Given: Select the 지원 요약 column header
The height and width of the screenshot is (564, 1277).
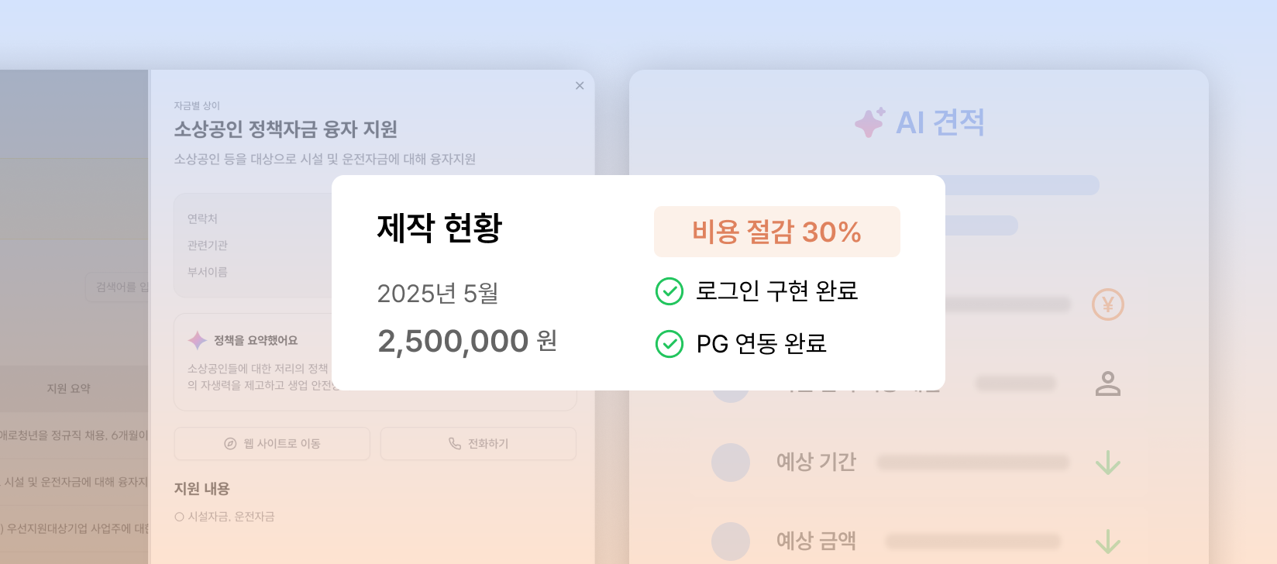Looking at the screenshot, I should (x=68, y=388).
